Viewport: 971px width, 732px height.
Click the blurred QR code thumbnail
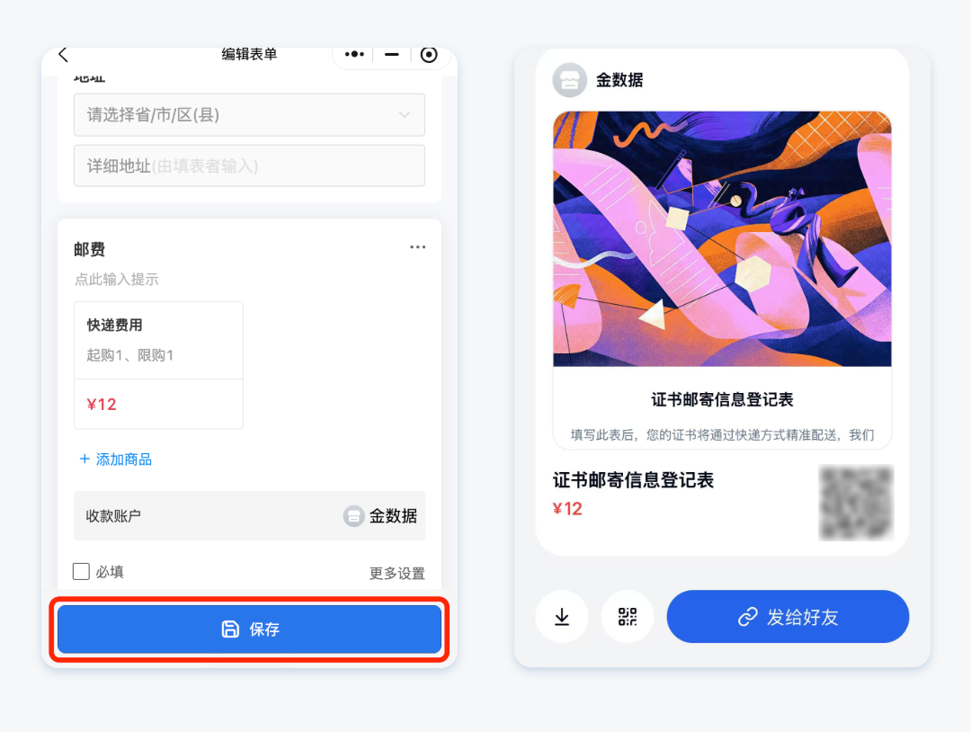[x=857, y=503]
